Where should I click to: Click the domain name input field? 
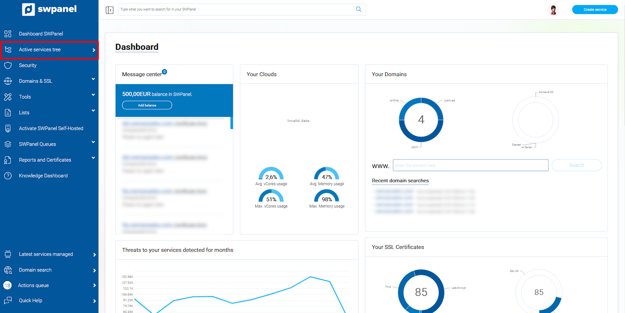pos(470,165)
